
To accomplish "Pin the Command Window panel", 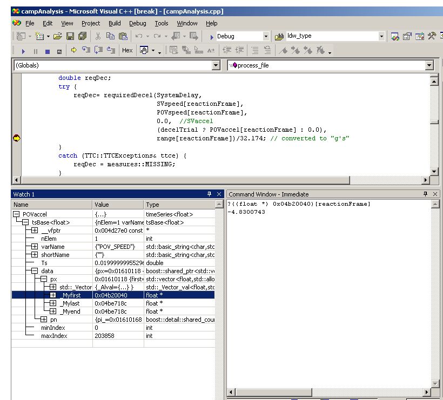I will tap(425, 194).
